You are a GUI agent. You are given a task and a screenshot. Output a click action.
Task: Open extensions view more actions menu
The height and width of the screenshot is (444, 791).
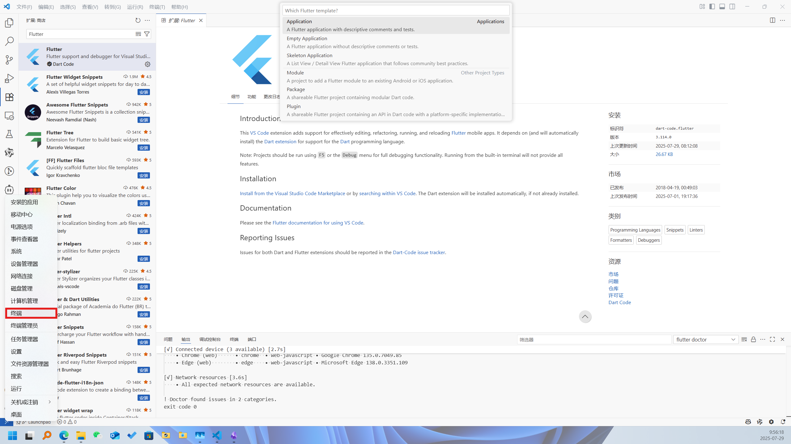[x=147, y=20]
